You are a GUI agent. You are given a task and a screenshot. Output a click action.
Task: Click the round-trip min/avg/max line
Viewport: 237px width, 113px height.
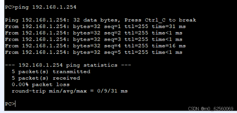(x=70, y=91)
